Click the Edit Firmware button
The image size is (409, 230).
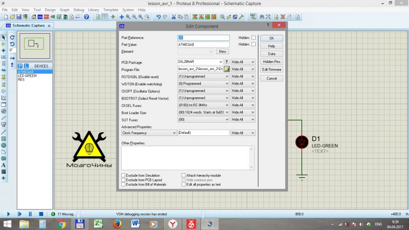(271, 70)
